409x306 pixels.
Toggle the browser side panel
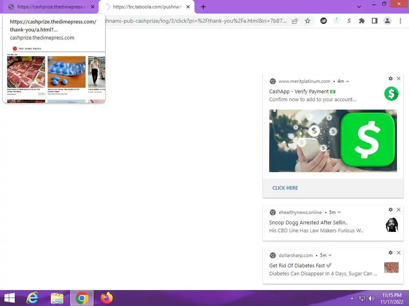(375, 21)
